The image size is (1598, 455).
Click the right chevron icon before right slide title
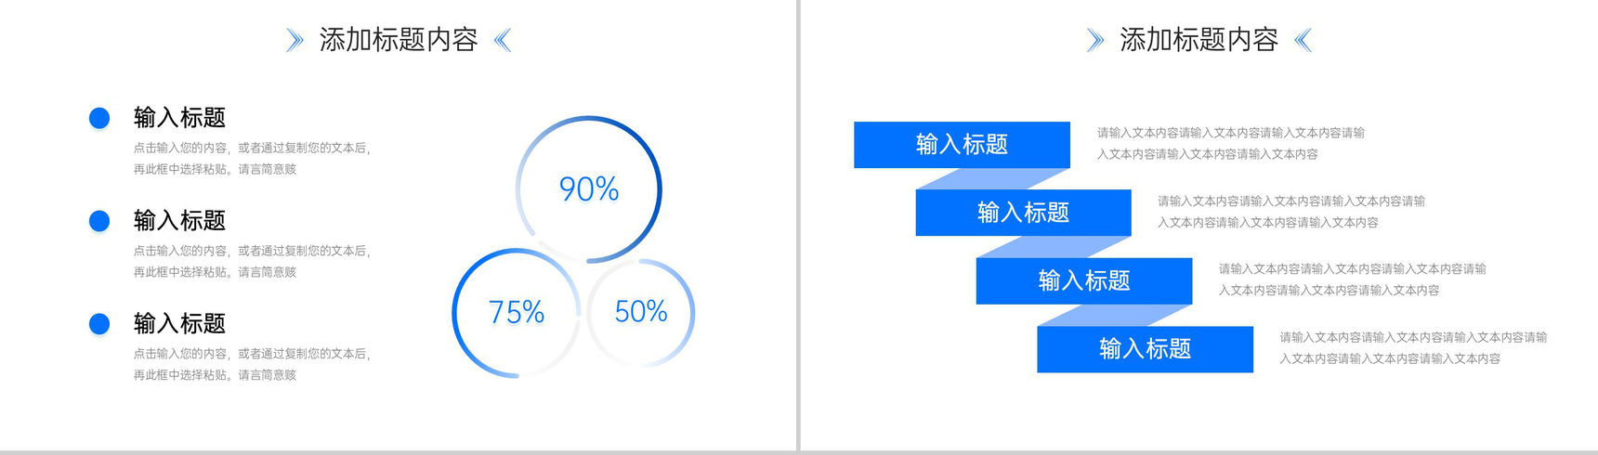(x=1095, y=40)
